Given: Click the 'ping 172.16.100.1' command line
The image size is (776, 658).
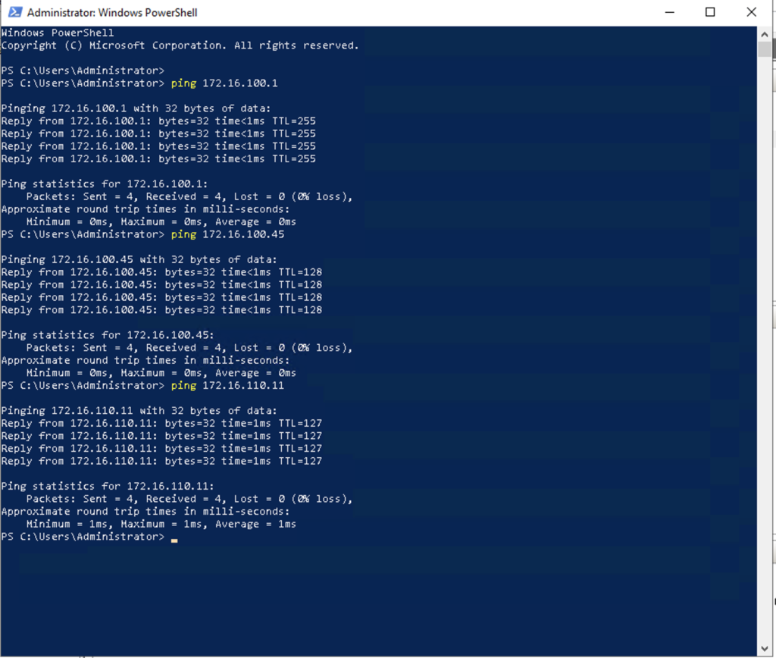Looking at the screenshot, I should tap(139, 83).
